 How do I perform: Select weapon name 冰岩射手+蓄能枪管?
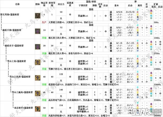23,108
